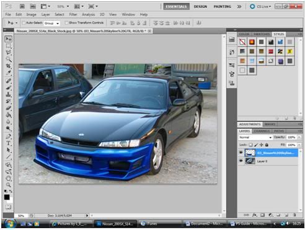Open iTunes from the taskbar
This screenshot has width=305, height=230.
(x=149, y=224)
